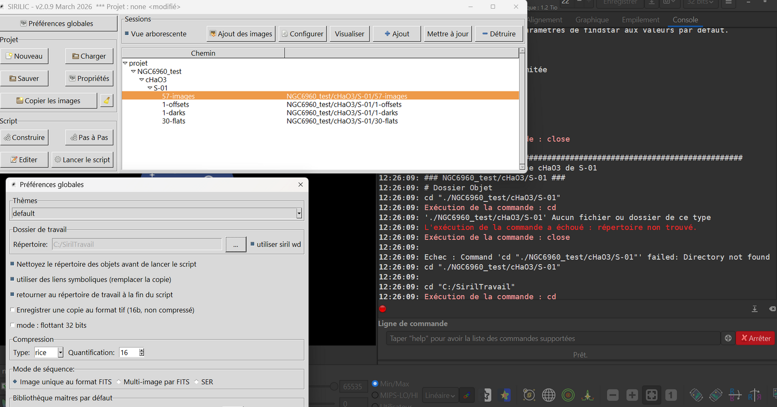Click the green concentric target icon

click(x=568, y=395)
